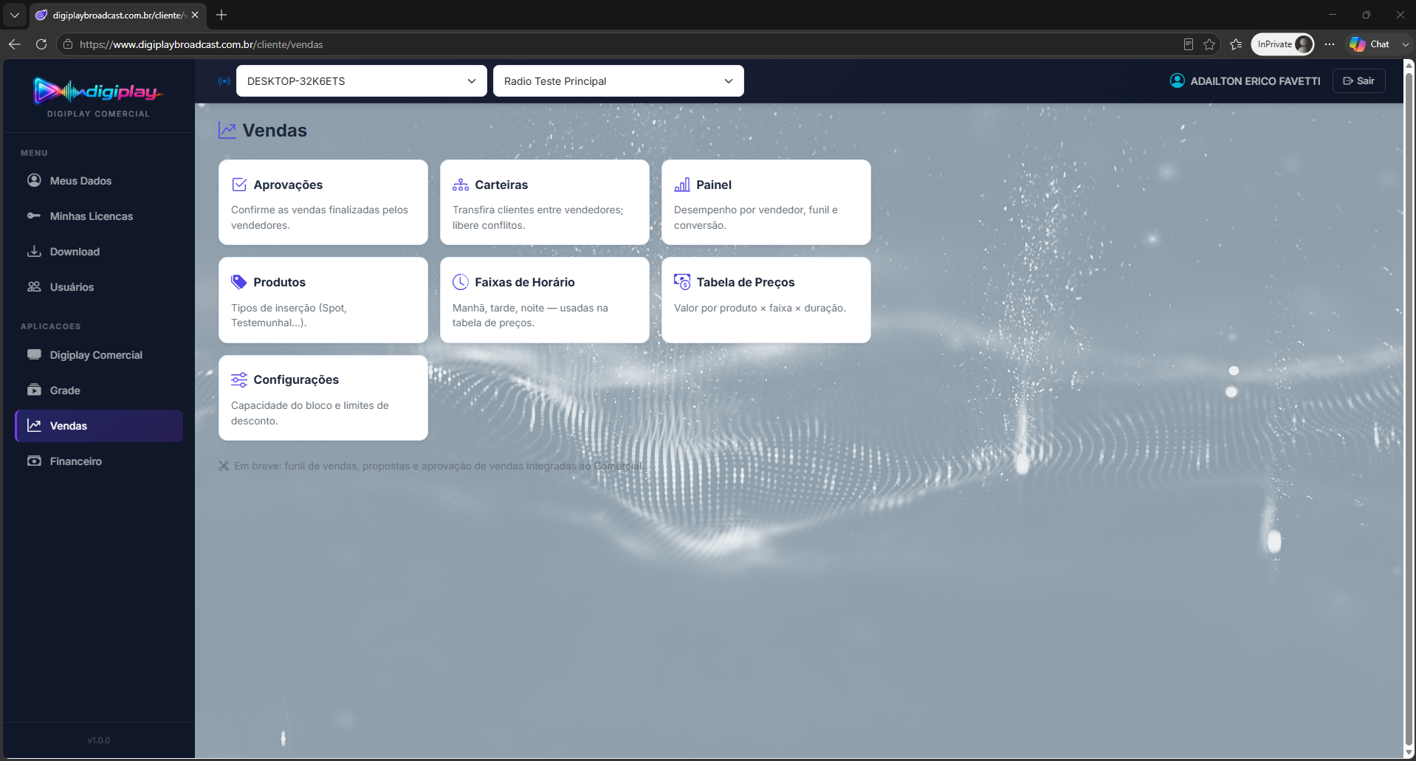Click the Configurações sliders icon
Viewport: 1416px width, 761px height.
tap(239, 379)
